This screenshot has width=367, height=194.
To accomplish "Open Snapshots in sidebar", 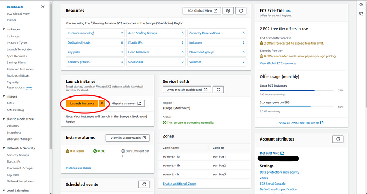I will pyautogui.click(x=14, y=133).
